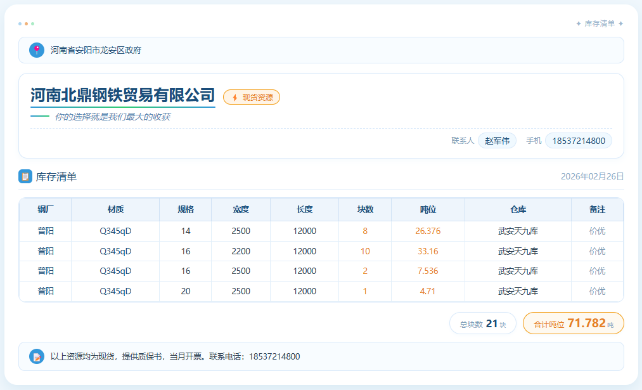Click the three colored dots at top left
Image resolution: width=642 pixels, height=390 pixels.
[x=26, y=23]
